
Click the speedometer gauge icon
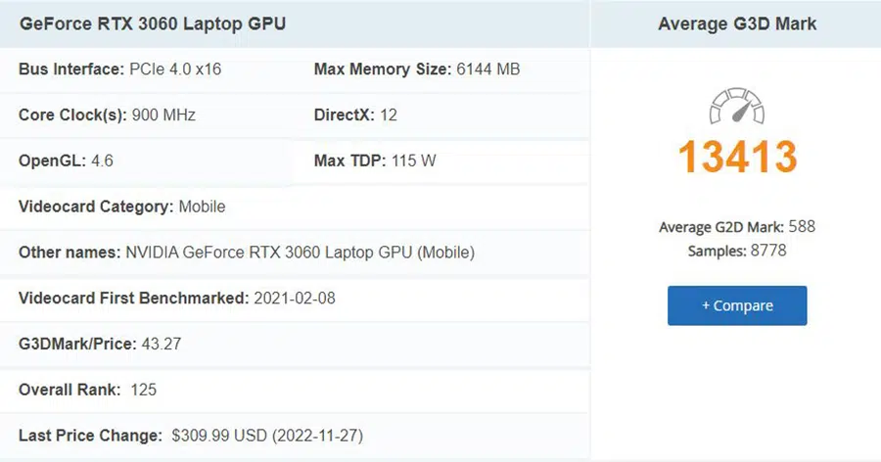[736, 106]
